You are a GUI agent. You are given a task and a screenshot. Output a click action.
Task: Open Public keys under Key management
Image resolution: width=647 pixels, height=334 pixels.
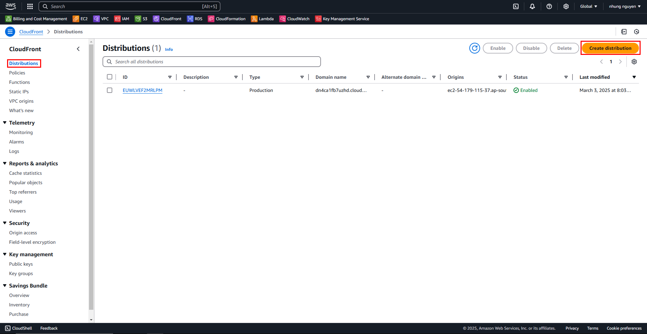click(21, 264)
